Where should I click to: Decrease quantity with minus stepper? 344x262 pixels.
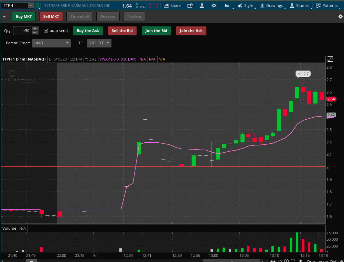(35, 32)
